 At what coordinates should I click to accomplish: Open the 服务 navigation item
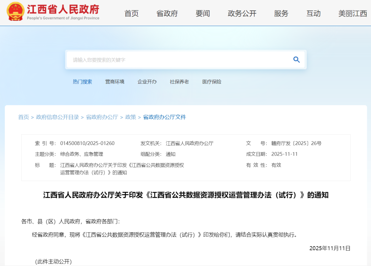click(281, 13)
